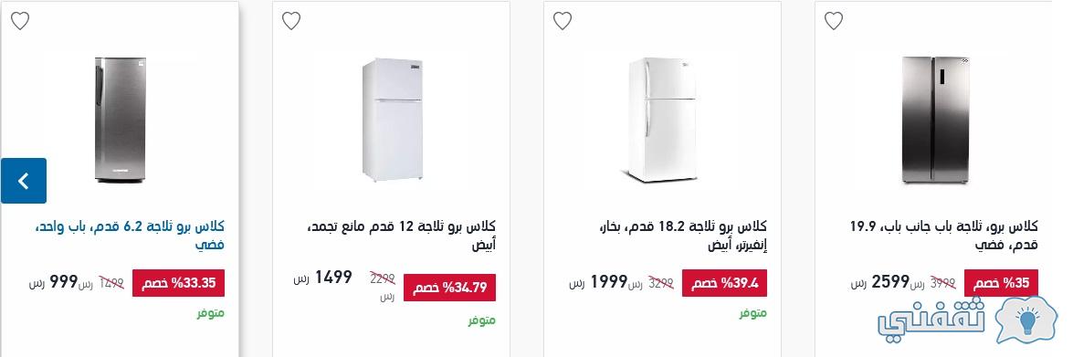The image size is (1073, 357).
Task: Open the white 12 ft refrigerator image
Action: (x=392, y=120)
